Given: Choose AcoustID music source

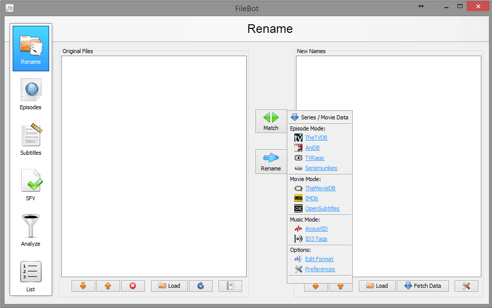Looking at the screenshot, I should (x=316, y=229).
